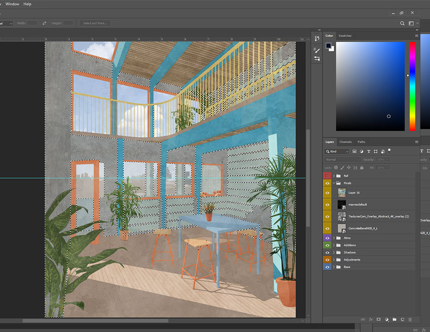Switch to the Channels tab

coord(345,142)
